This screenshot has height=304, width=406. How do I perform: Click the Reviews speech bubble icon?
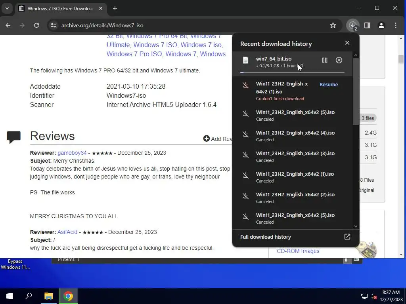coord(14,137)
